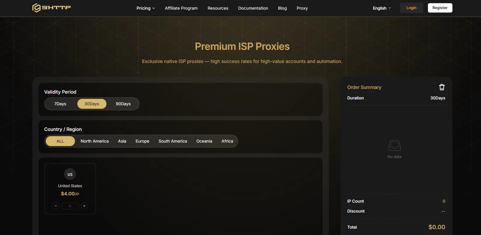This screenshot has height=235, width=481.
Task: Click the Duration 30Days value
Action: (x=438, y=98)
